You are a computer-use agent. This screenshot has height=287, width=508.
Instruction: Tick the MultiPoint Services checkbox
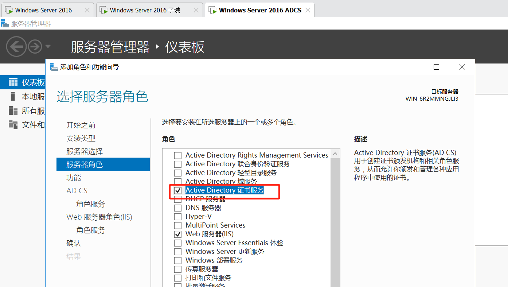point(178,225)
